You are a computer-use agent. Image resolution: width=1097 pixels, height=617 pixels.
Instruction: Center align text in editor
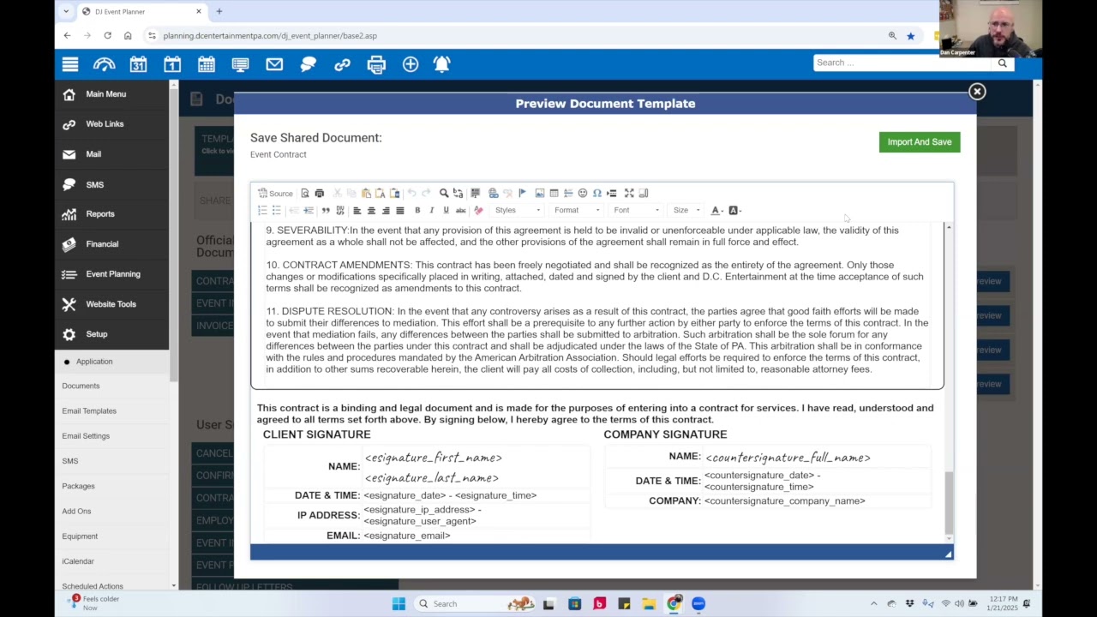372,211
